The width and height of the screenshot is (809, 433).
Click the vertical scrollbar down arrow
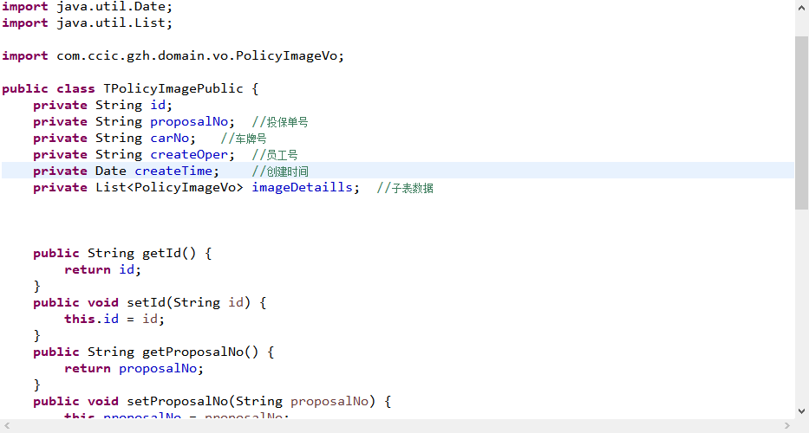click(801, 411)
